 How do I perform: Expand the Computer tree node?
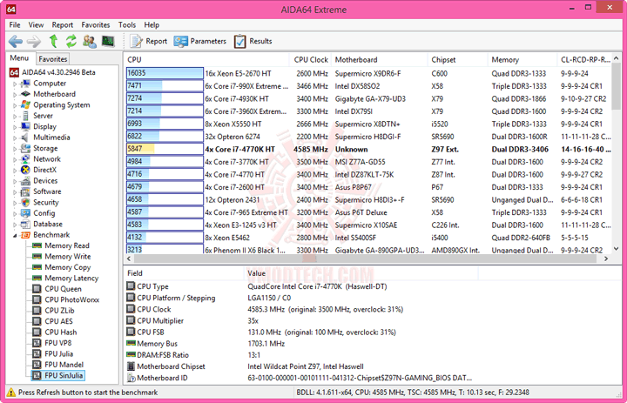pos(15,84)
